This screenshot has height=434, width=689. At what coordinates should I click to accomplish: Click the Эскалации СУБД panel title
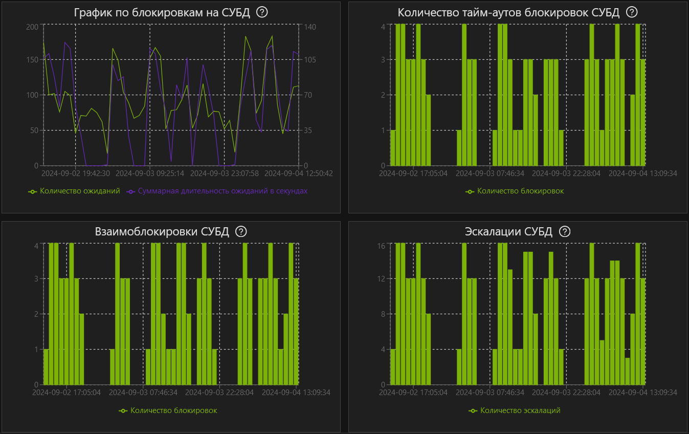[508, 232]
